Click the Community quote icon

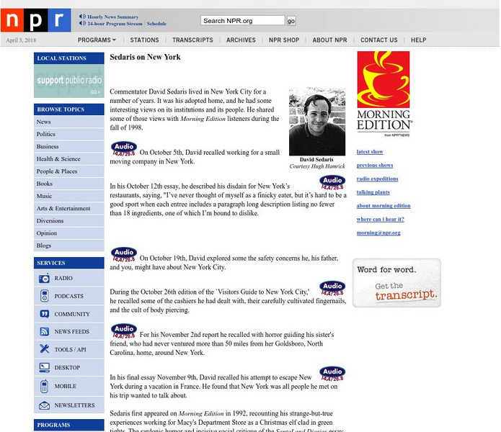pos(45,314)
